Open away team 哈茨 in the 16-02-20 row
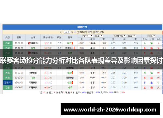Viewport: 163px width, 118px height. click(x=69, y=43)
